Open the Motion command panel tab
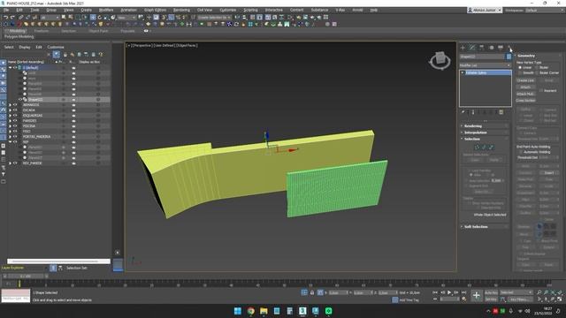This screenshot has height=318, width=566. (491, 48)
